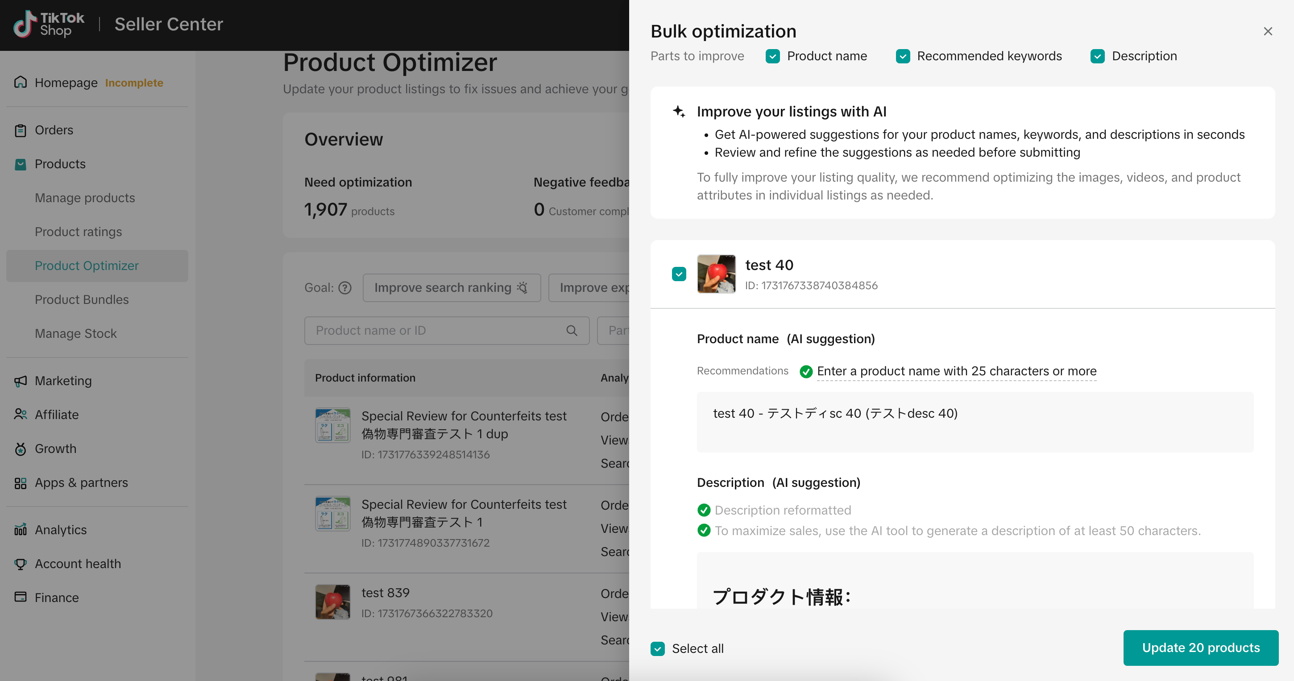1294x681 pixels.
Task: Select Product Optimizer in sidebar
Action: pos(97,266)
